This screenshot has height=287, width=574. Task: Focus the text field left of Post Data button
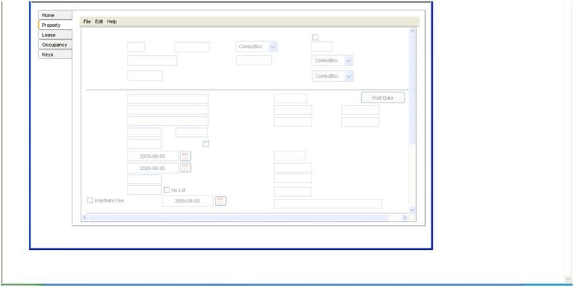[290, 98]
